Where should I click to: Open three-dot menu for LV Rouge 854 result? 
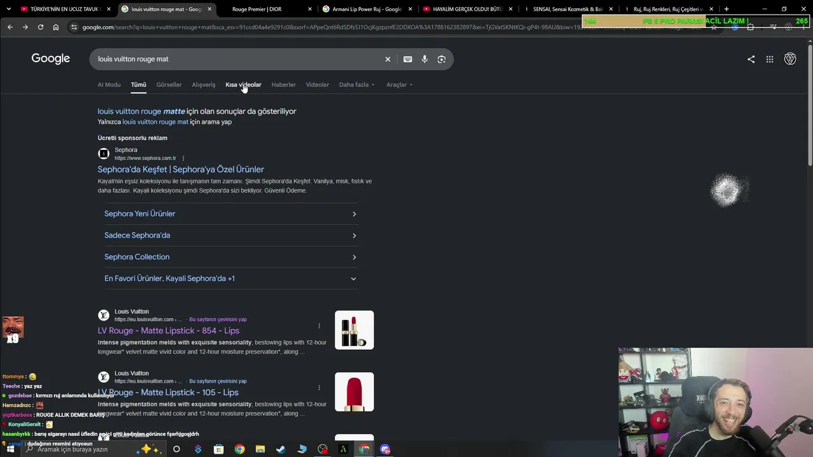pyautogui.click(x=319, y=326)
